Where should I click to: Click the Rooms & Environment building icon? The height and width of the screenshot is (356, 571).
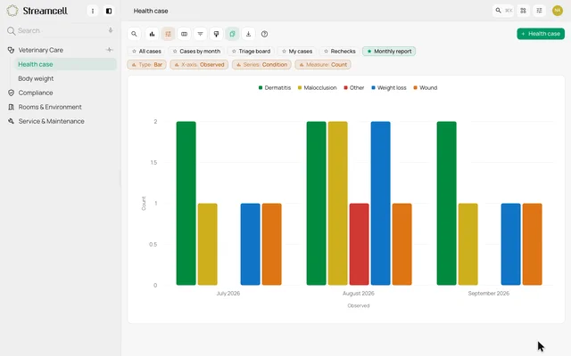click(x=11, y=107)
